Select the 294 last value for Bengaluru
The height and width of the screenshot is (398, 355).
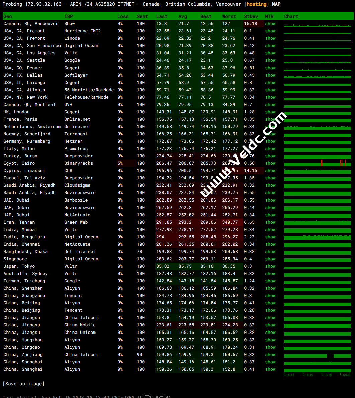[x=160, y=237]
